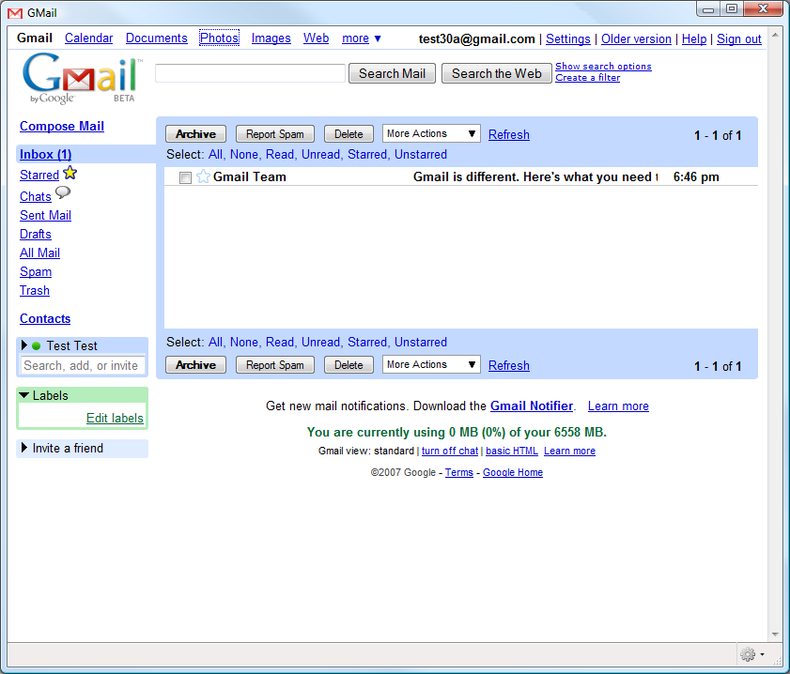
Task: Click the bottom Refresh link
Action: click(509, 366)
